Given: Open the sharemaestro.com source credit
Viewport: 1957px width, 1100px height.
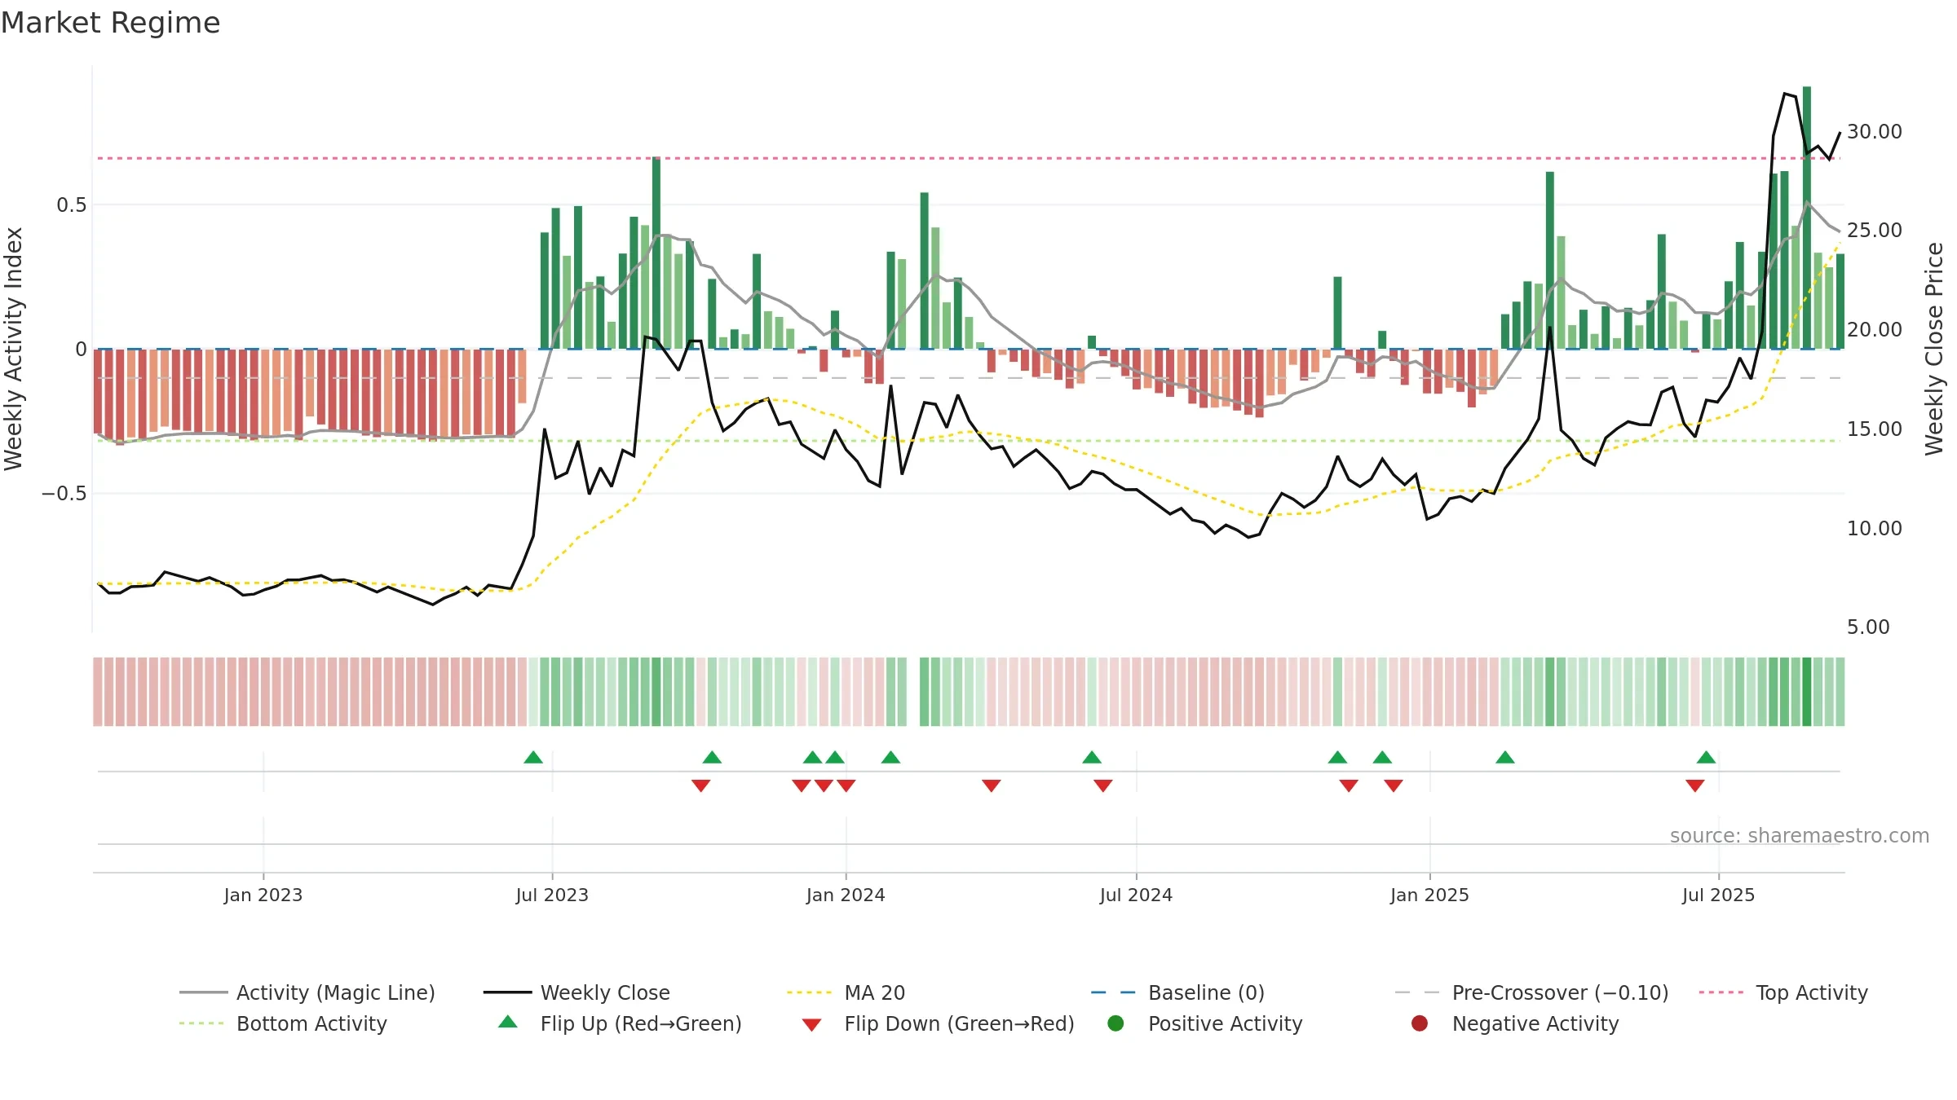Looking at the screenshot, I should [1800, 835].
